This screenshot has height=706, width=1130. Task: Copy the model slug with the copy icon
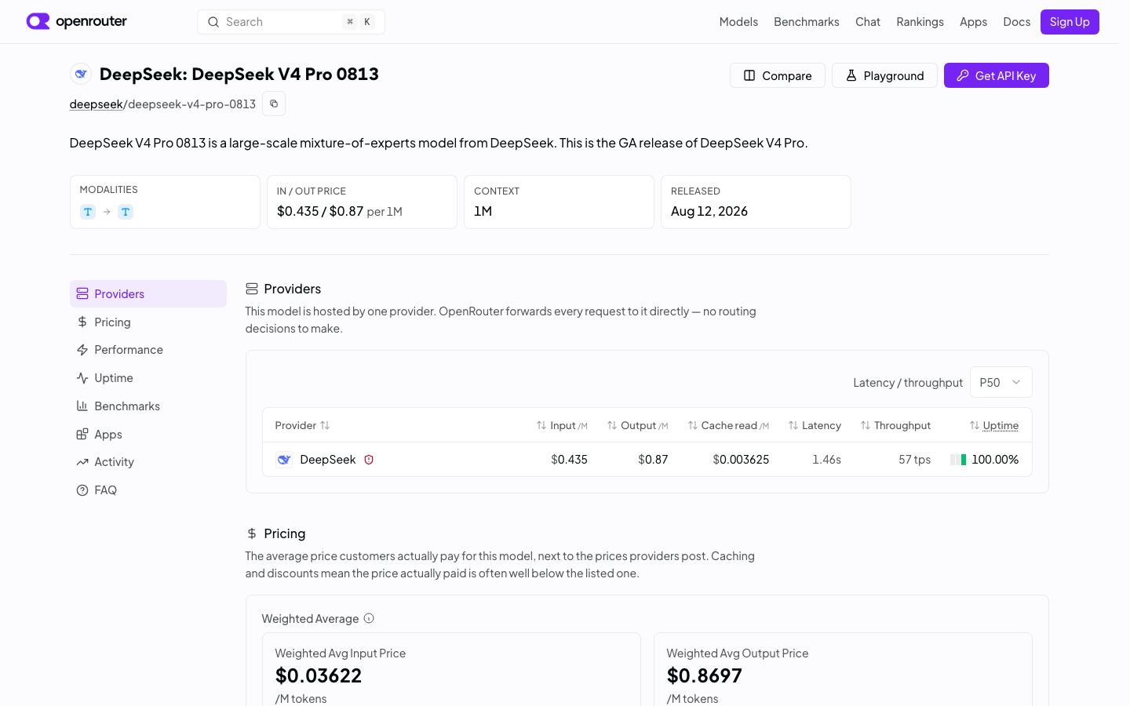tap(274, 104)
